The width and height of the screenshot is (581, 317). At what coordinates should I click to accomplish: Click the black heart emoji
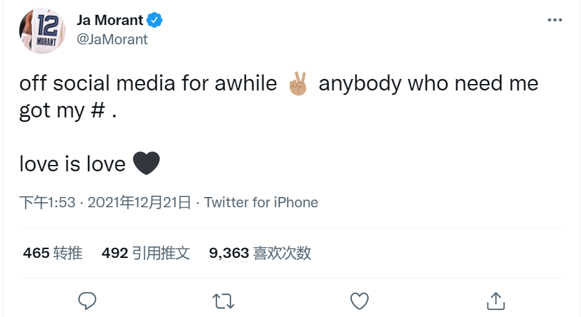point(146,164)
